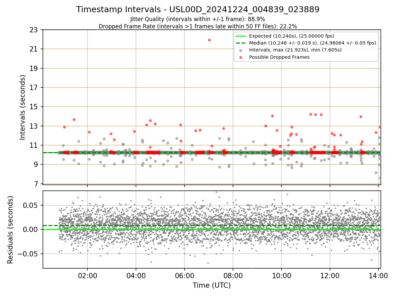Viewport: 396px width, 297px height.
Task: Click legend entry 'Intervals, max (21.923s), min (7.605s)'
Action: pos(295,50)
